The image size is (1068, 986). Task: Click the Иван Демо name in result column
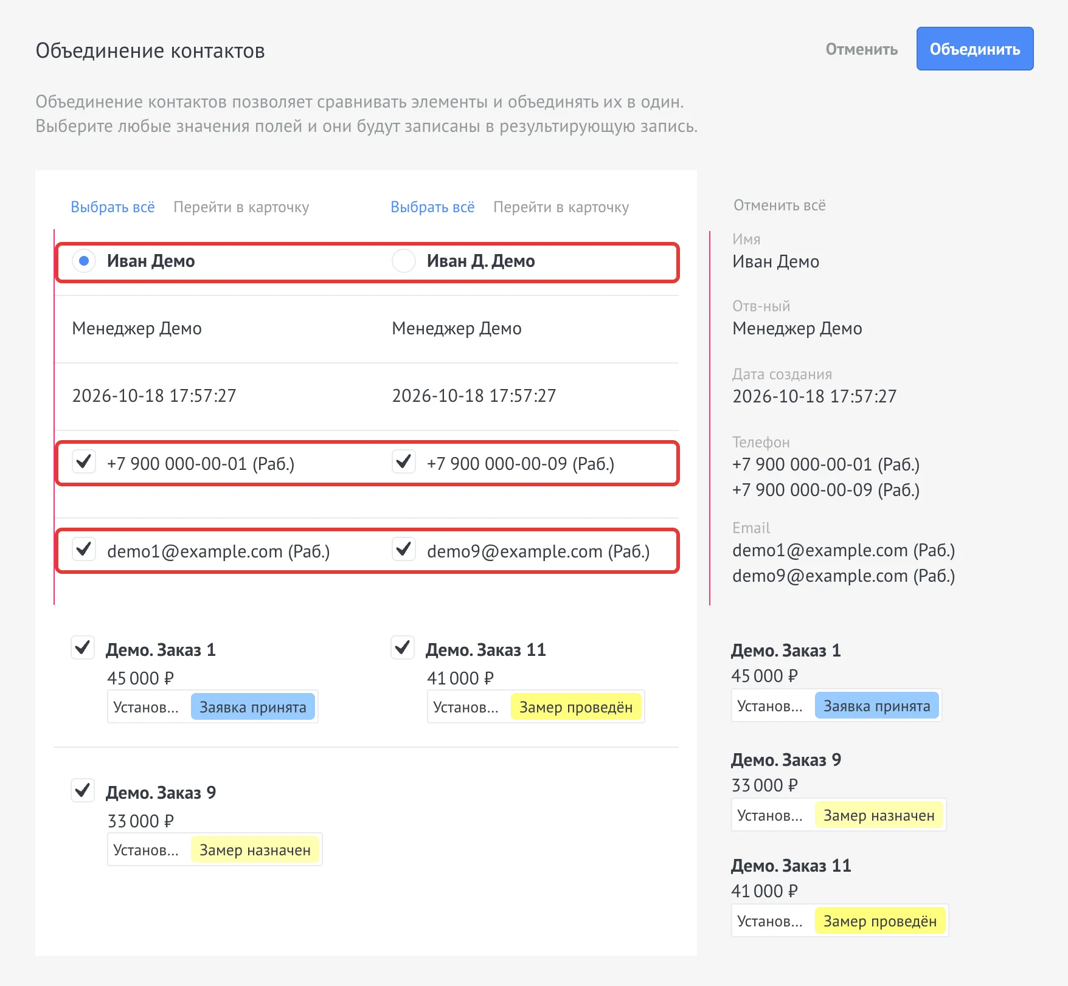tap(775, 262)
